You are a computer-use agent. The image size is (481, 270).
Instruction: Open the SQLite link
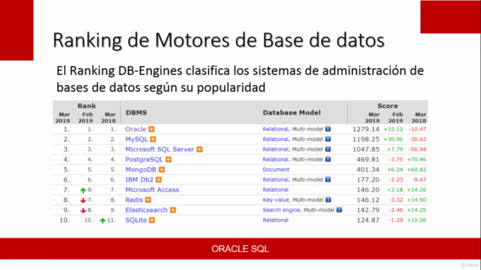[x=136, y=220]
